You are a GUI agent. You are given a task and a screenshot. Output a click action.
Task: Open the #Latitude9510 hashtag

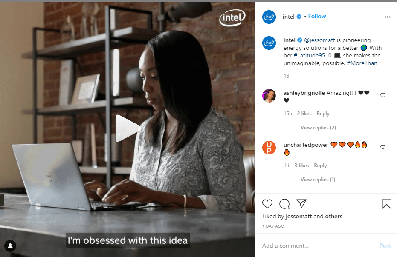click(313, 55)
